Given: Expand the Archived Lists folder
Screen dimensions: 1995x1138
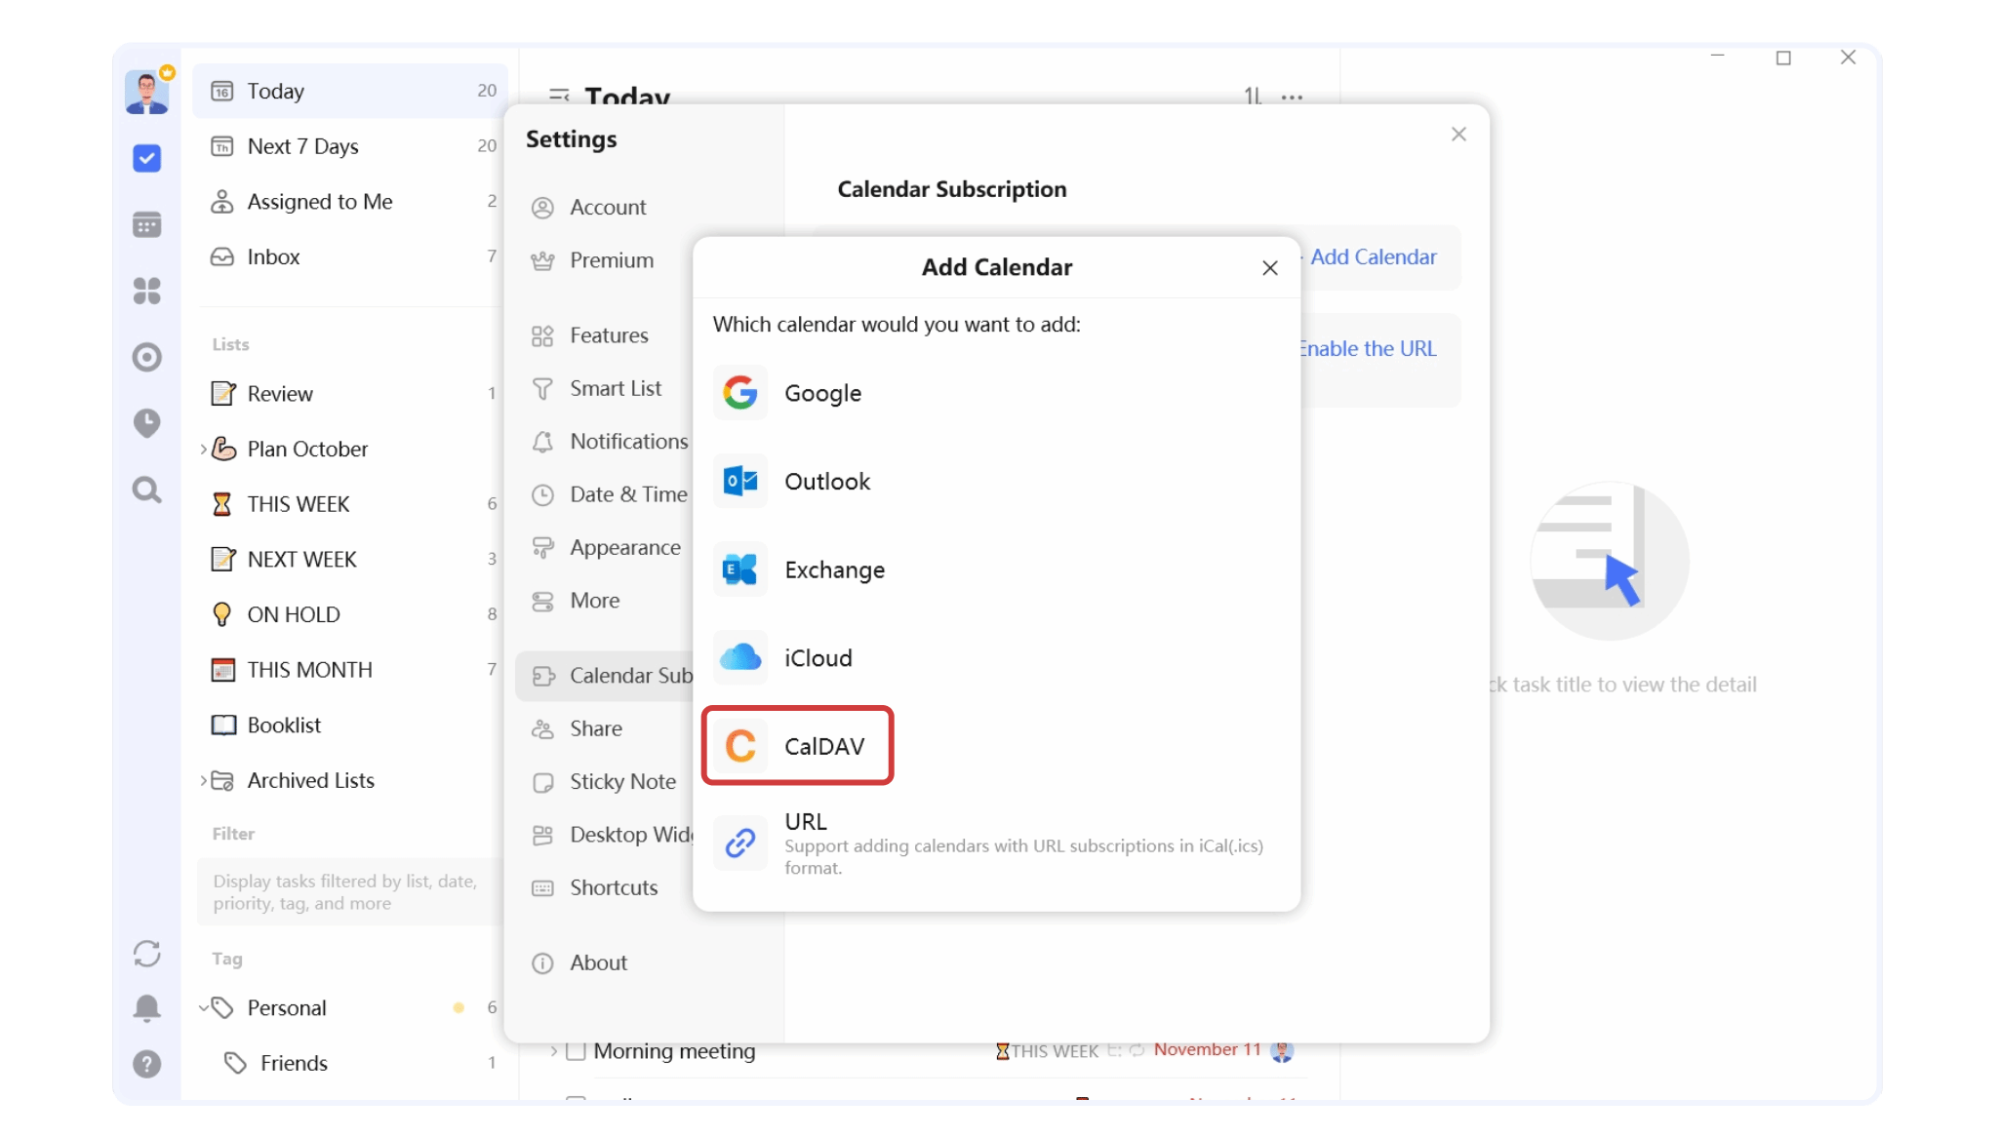Looking at the screenshot, I should (x=203, y=781).
